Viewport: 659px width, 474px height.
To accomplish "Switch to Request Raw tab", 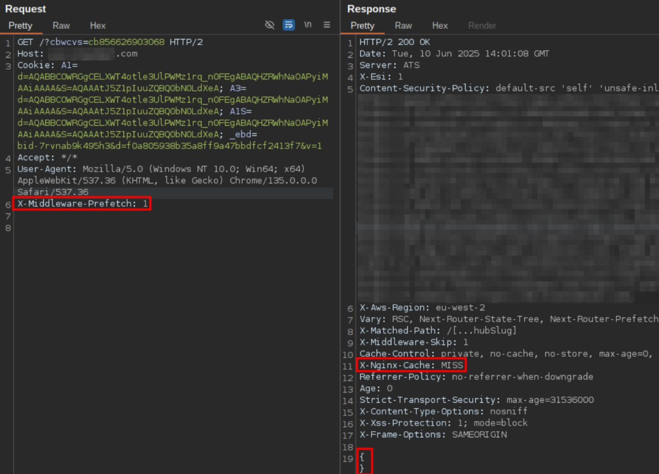I will point(61,26).
